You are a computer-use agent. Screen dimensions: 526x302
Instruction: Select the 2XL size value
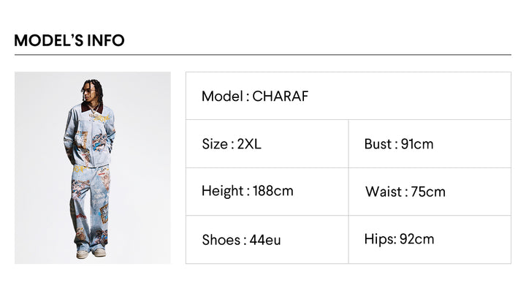coord(249,144)
